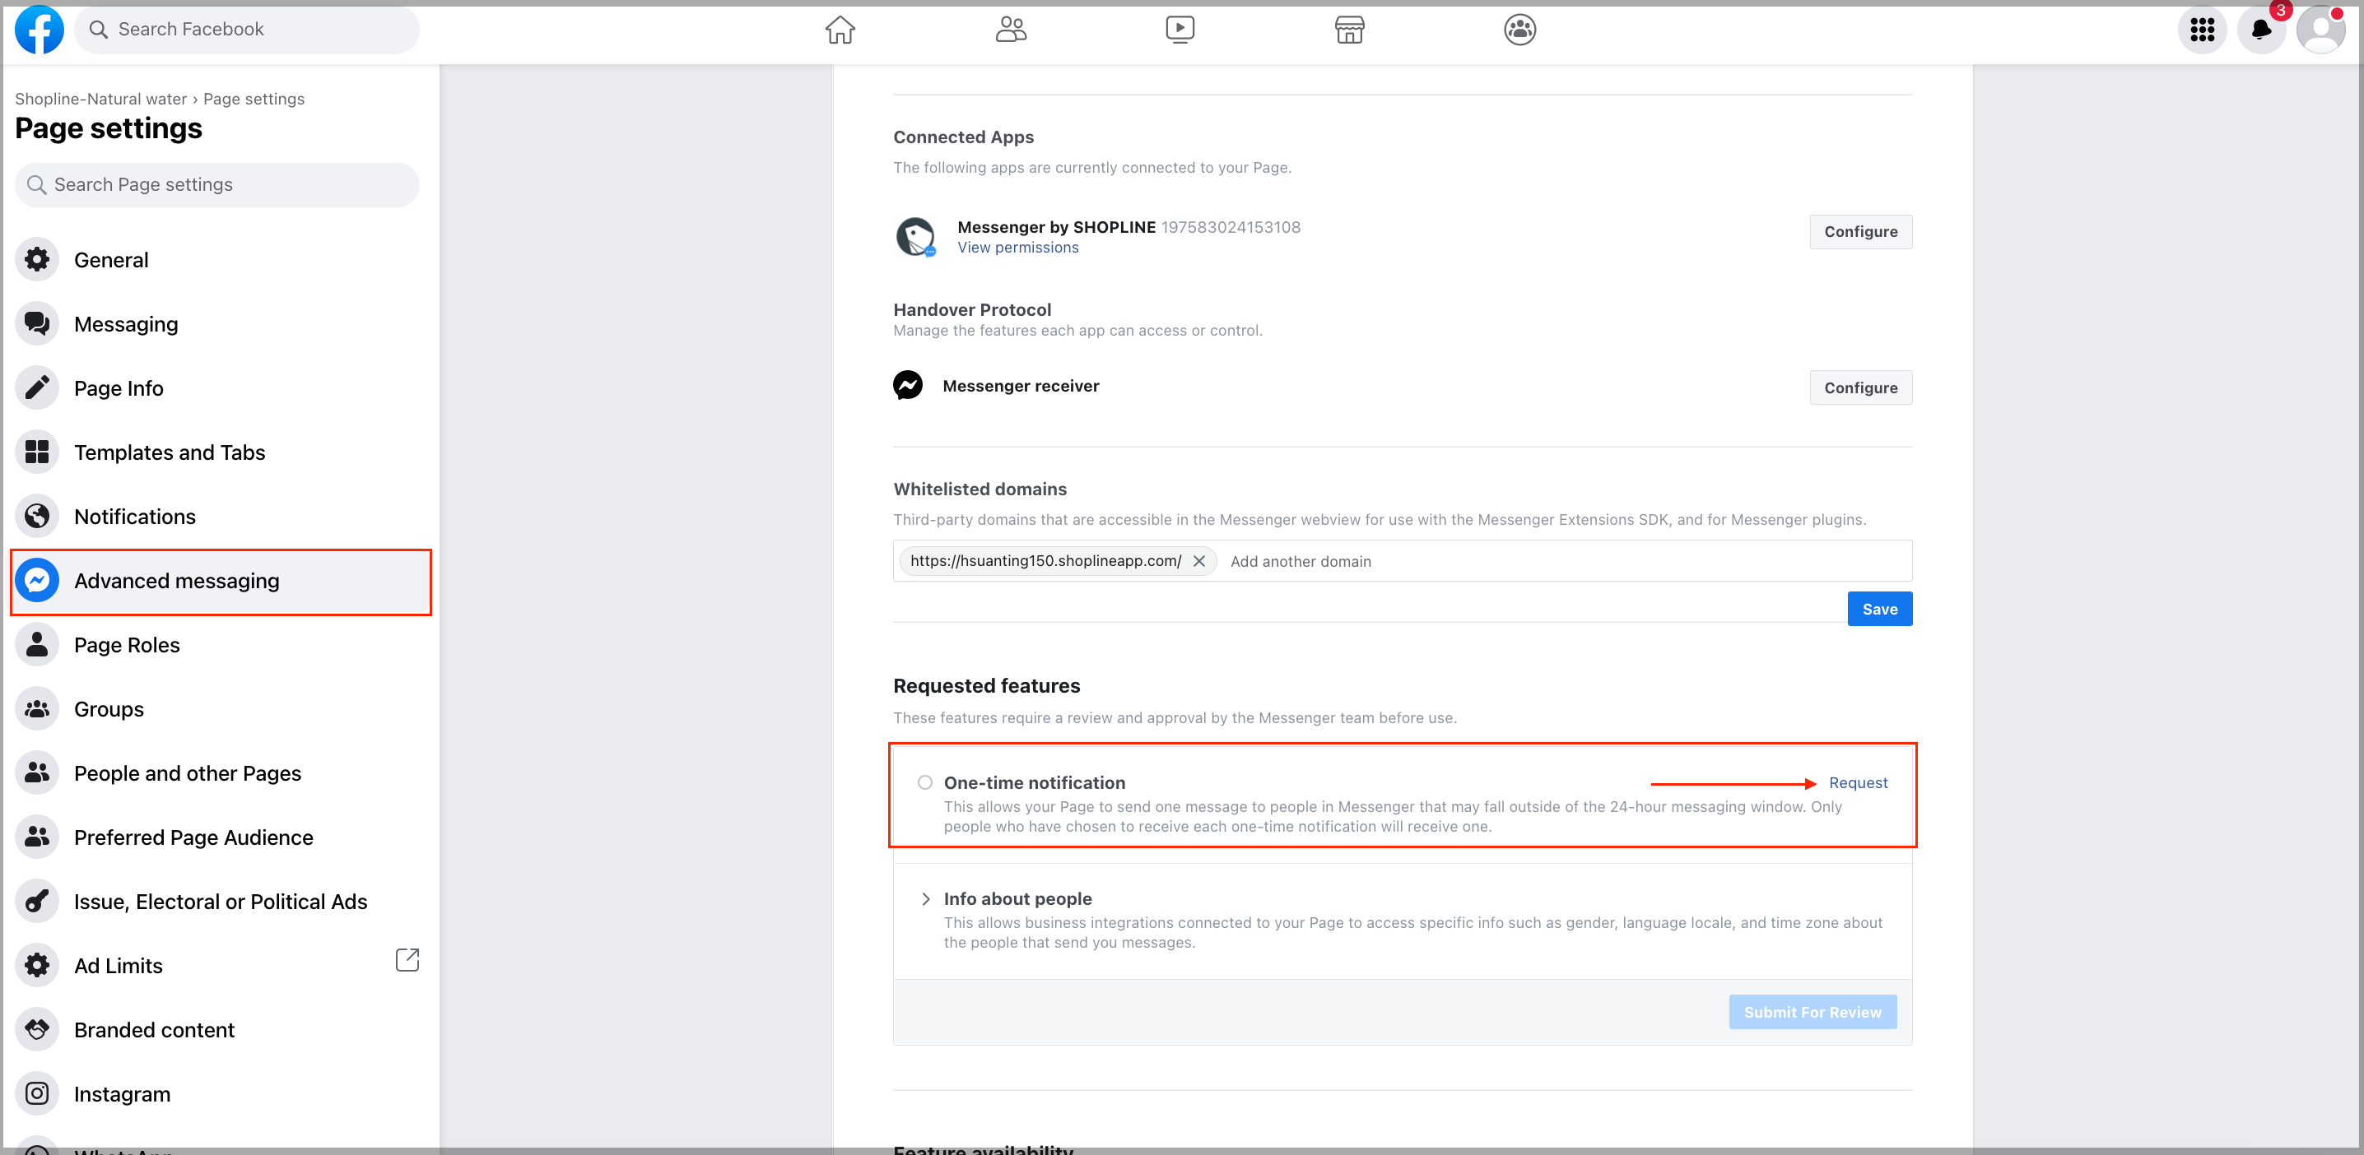
Task: Open the Groups icon in top bar
Action: click(x=1519, y=30)
